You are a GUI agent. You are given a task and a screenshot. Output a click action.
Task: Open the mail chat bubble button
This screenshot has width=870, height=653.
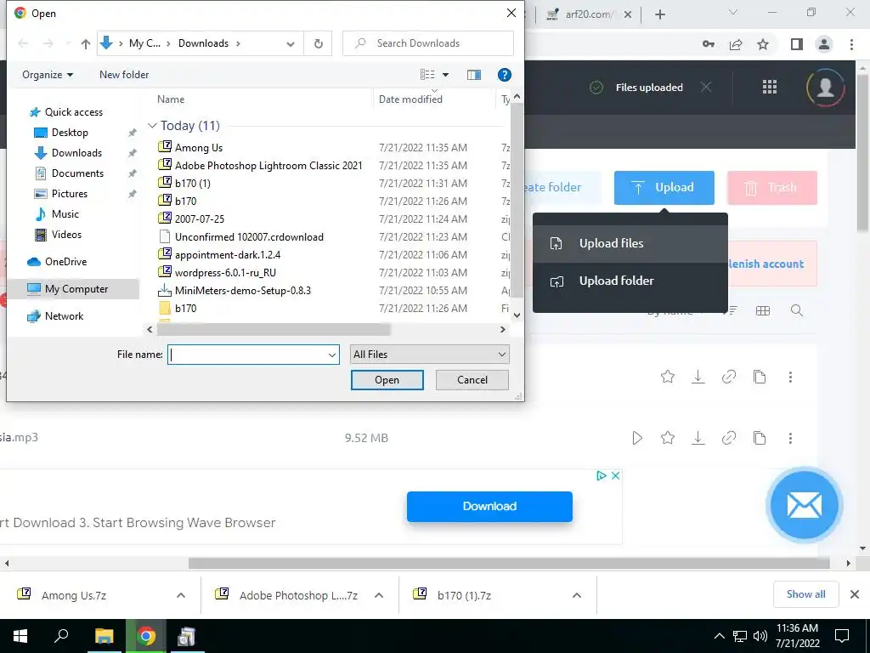click(x=804, y=506)
